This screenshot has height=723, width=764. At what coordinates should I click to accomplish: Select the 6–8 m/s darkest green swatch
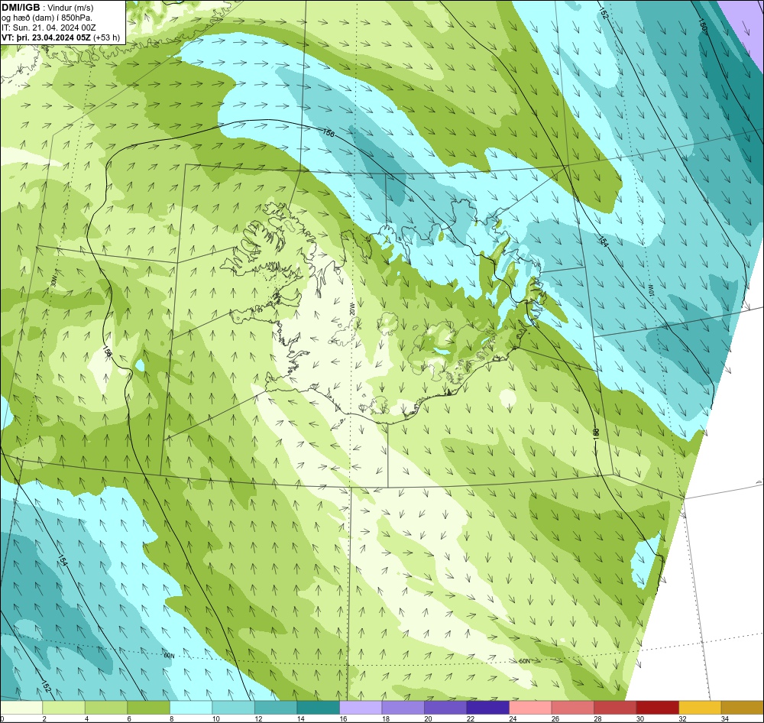(149, 707)
